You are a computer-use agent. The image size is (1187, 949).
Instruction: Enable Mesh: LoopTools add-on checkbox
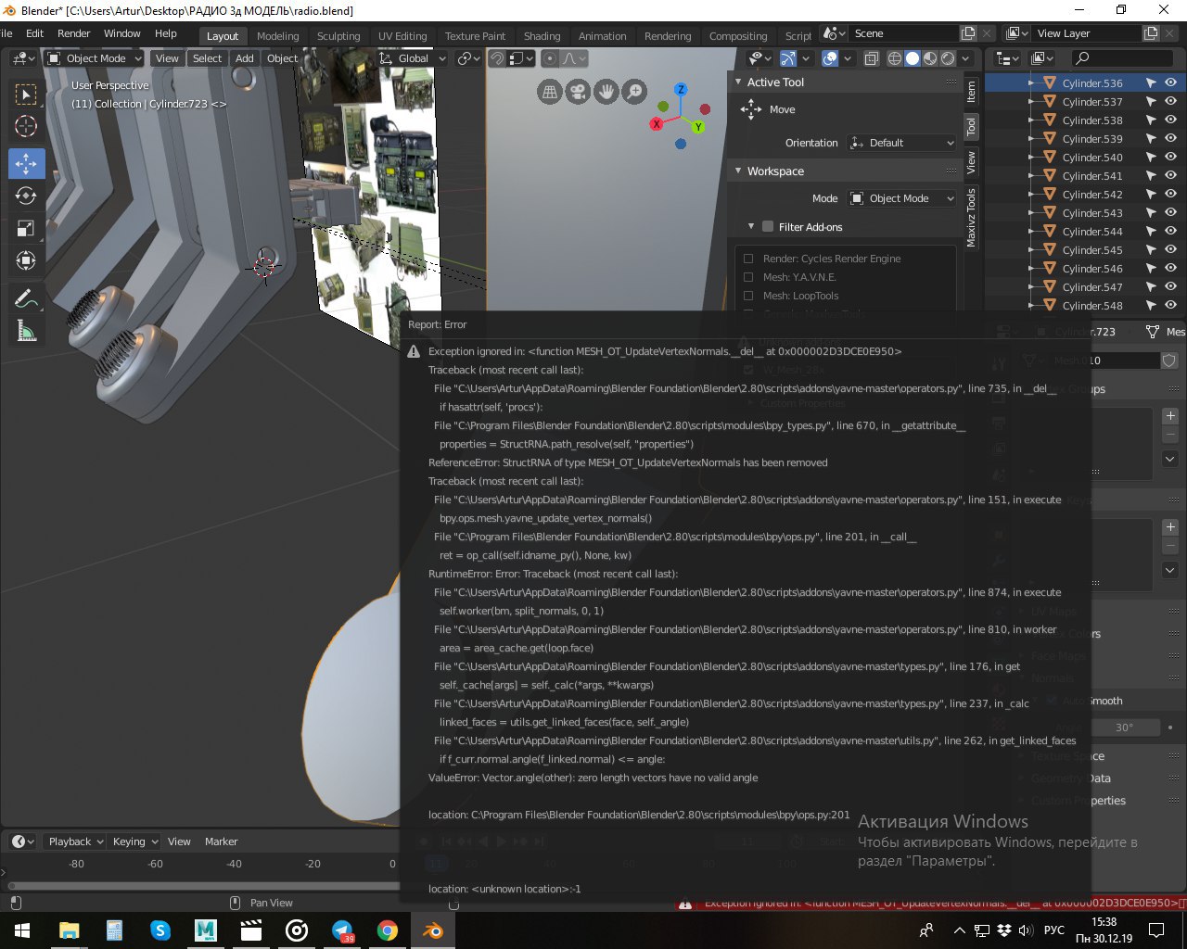click(748, 296)
